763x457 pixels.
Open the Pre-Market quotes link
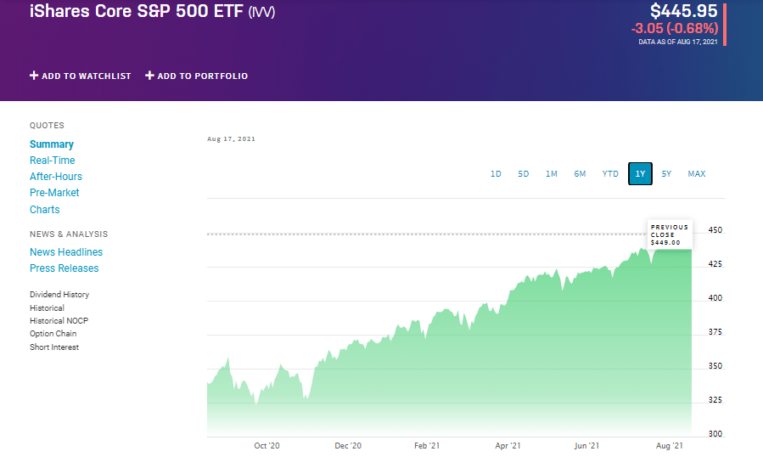click(x=54, y=193)
